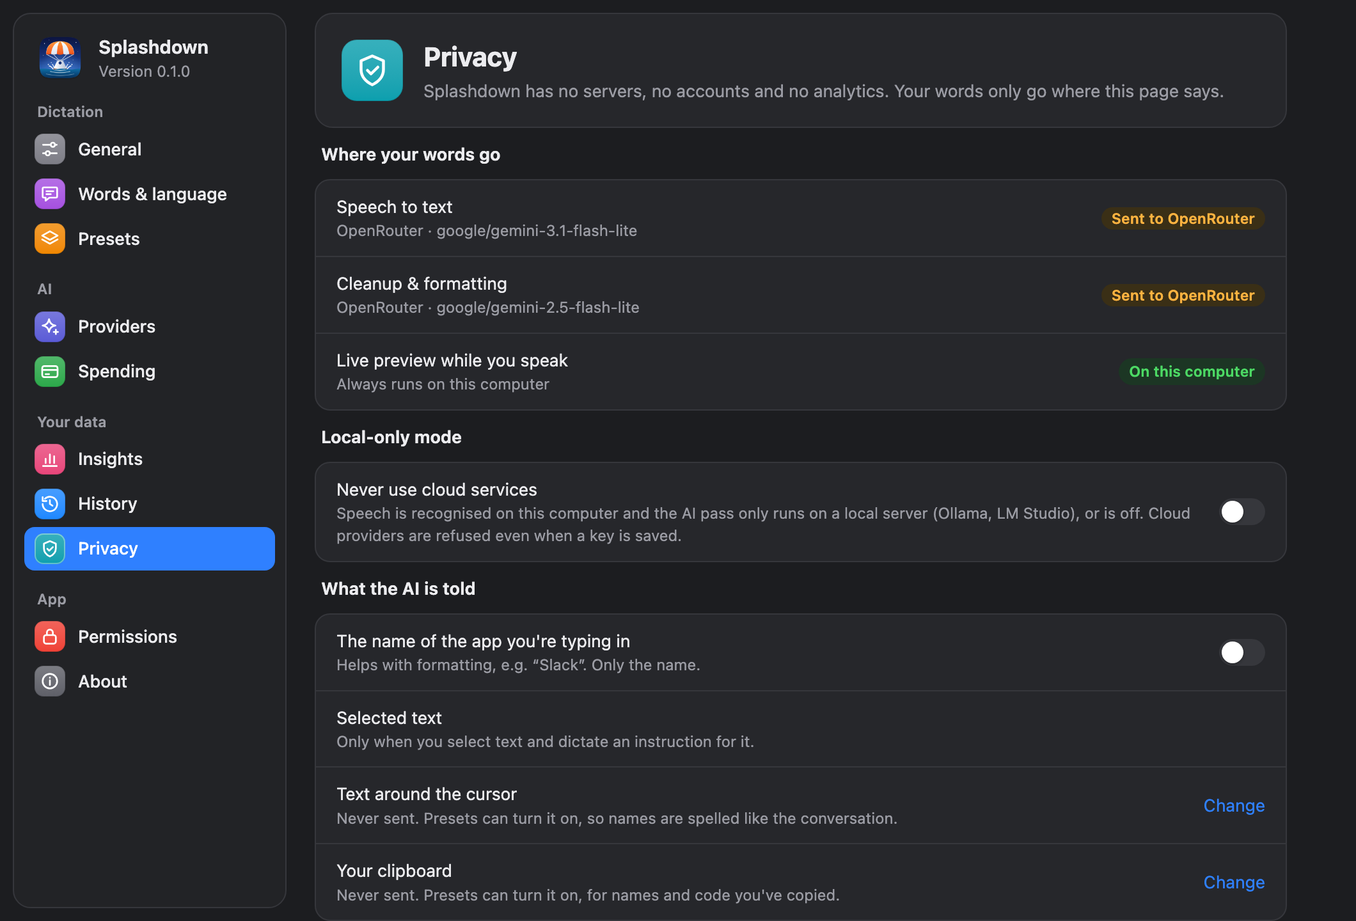Select the Permissions sidebar item
Screen dimensions: 1356x921
[150, 636]
